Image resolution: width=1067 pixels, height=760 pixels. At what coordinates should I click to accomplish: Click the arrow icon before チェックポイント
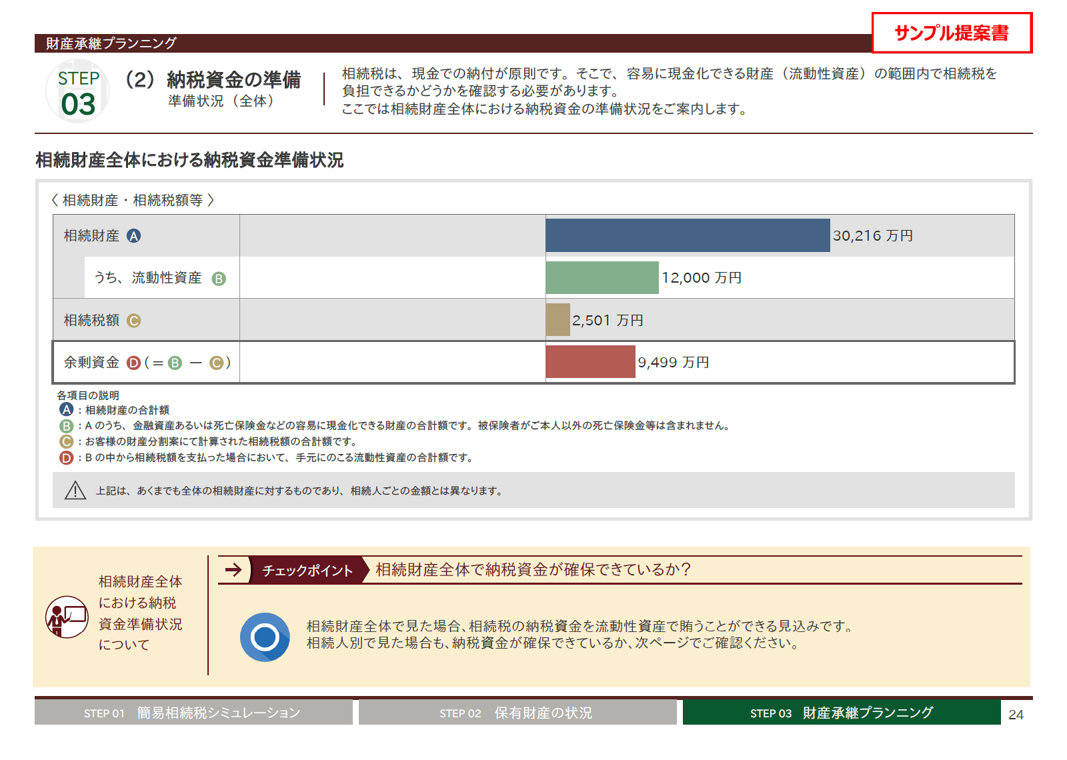coord(233,570)
